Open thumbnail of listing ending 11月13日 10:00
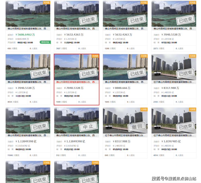 pyautogui.click(x=28, y=67)
